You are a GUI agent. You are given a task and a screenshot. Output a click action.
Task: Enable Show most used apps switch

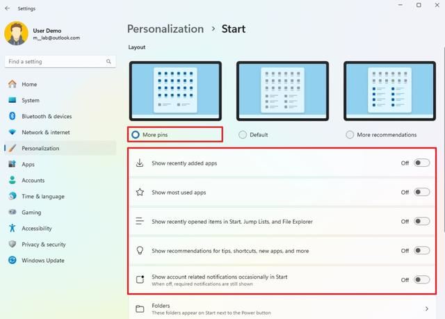pos(421,193)
